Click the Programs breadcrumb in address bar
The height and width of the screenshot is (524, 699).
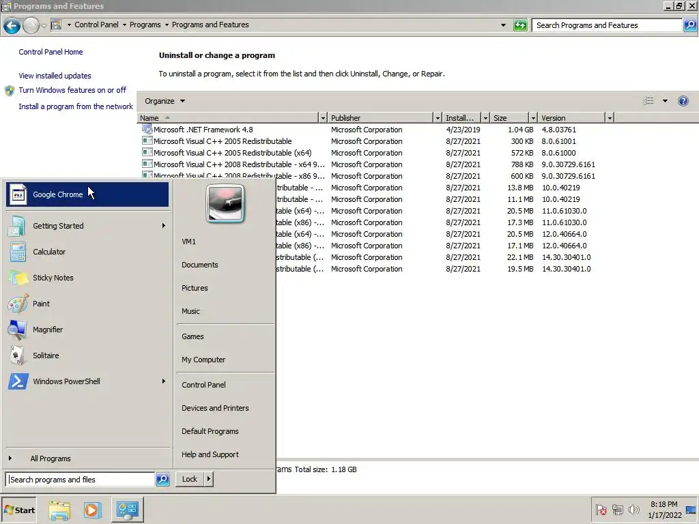(x=145, y=25)
